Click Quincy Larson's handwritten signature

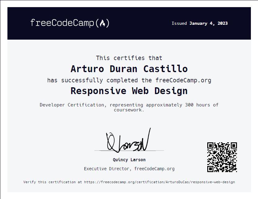click(128, 140)
